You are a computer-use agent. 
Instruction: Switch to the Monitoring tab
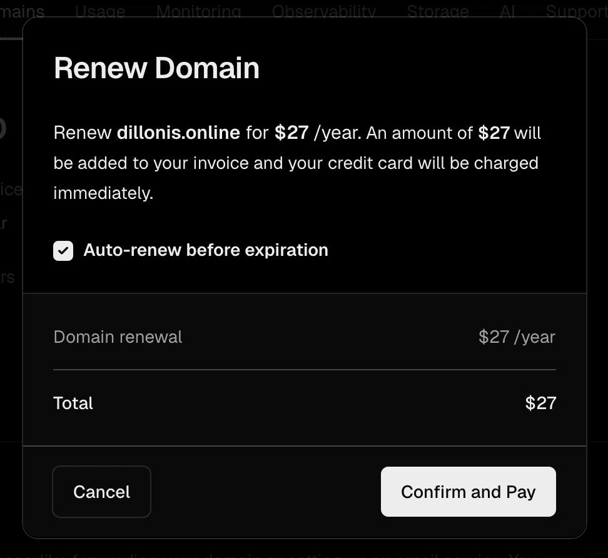[x=198, y=11]
